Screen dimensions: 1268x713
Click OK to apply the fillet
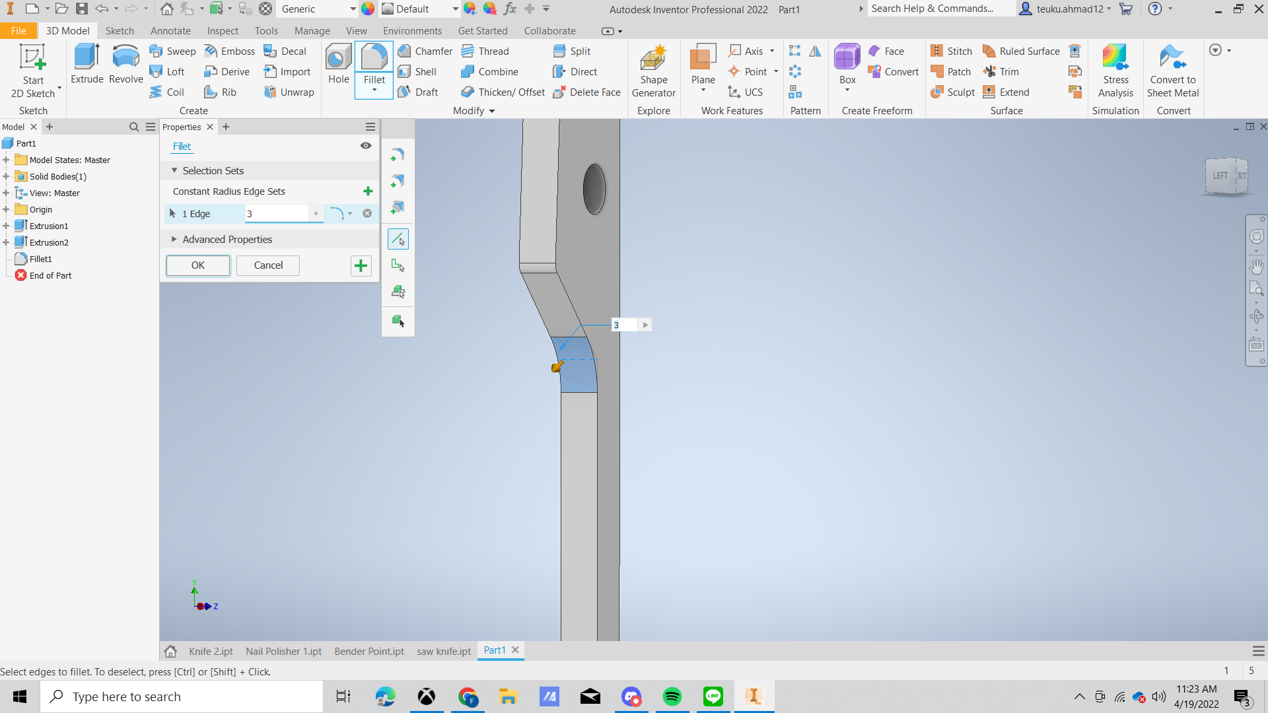197,265
